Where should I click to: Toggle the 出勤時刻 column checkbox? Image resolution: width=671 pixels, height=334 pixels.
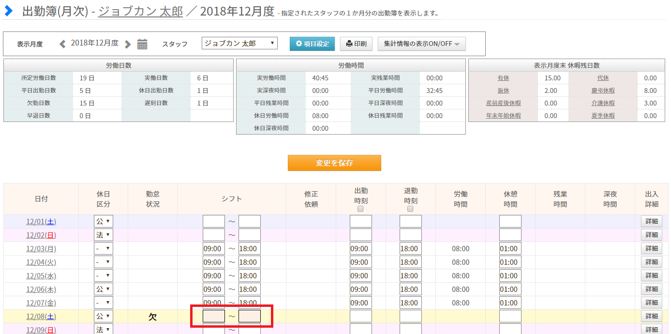pyautogui.click(x=360, y=209)
